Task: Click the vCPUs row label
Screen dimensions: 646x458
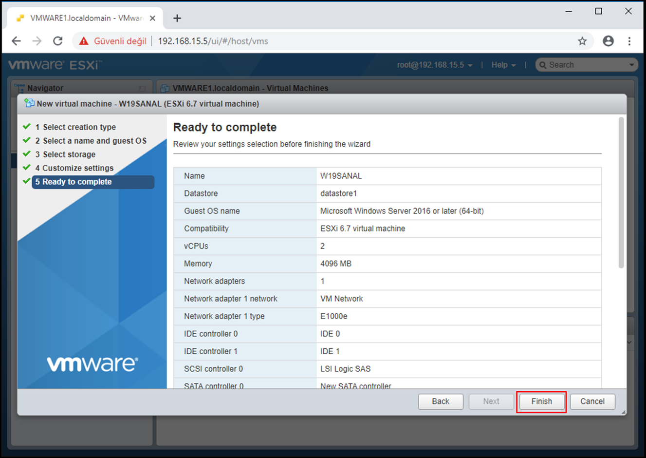Action: point(196,246)
